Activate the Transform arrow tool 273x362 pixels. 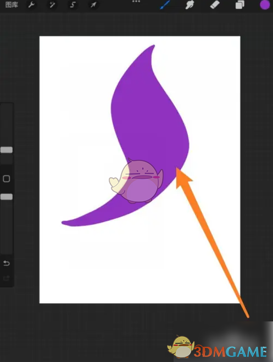click(93, 4)
